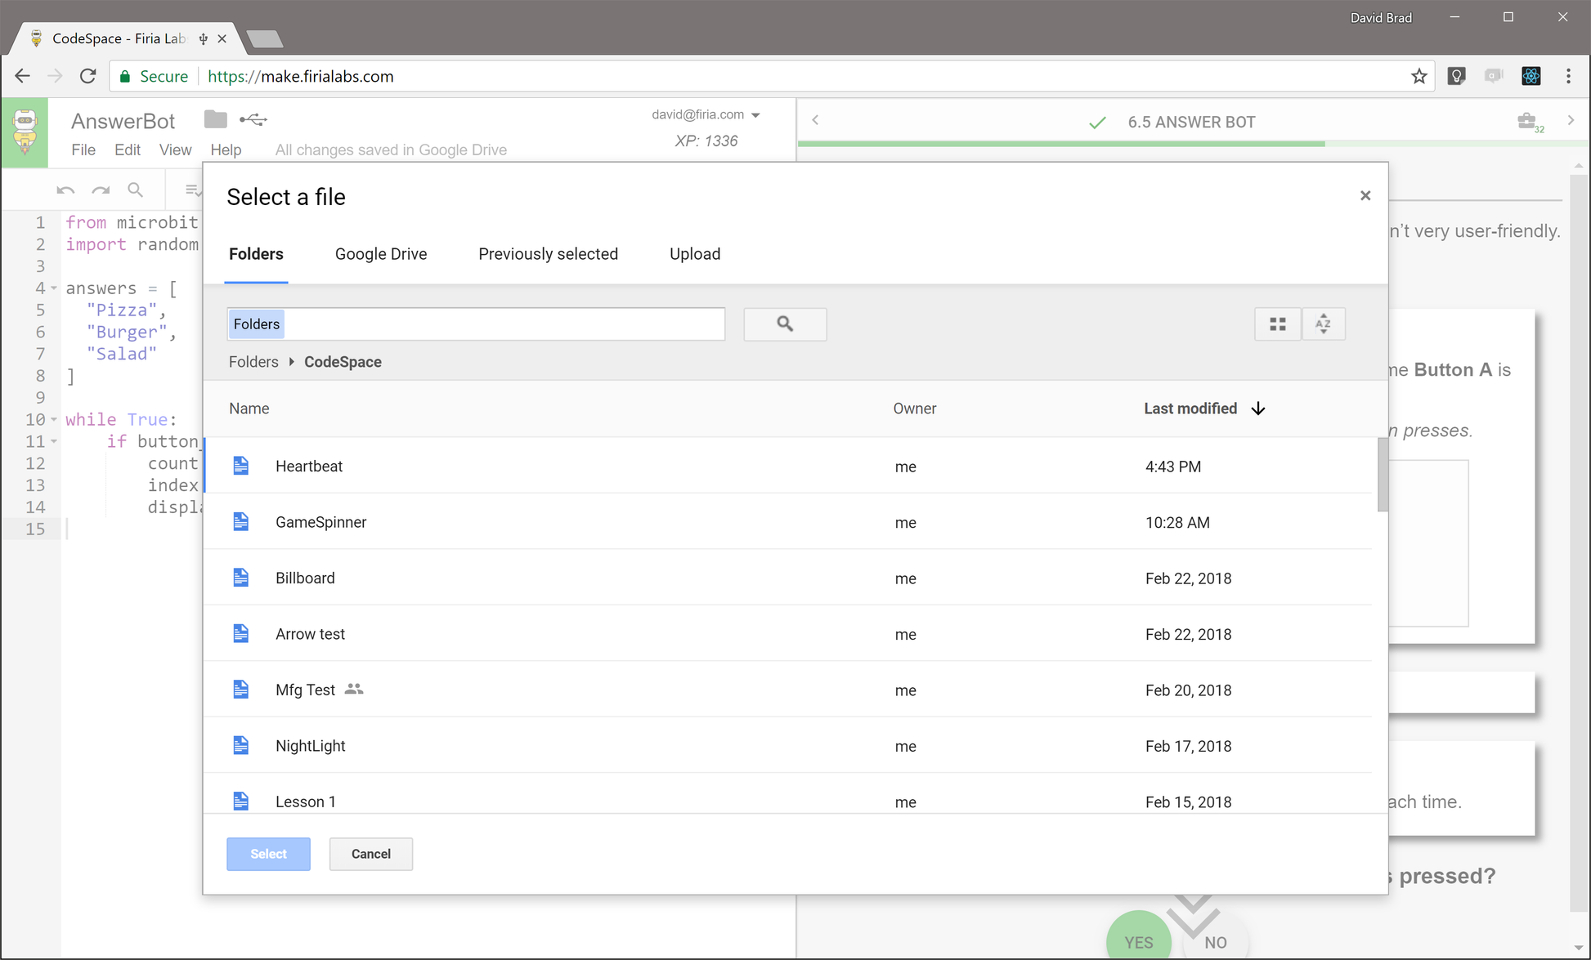Screen dimensions: 1591x960
Task: Click the Folders breadcrumb link
Action: [253, 362]
